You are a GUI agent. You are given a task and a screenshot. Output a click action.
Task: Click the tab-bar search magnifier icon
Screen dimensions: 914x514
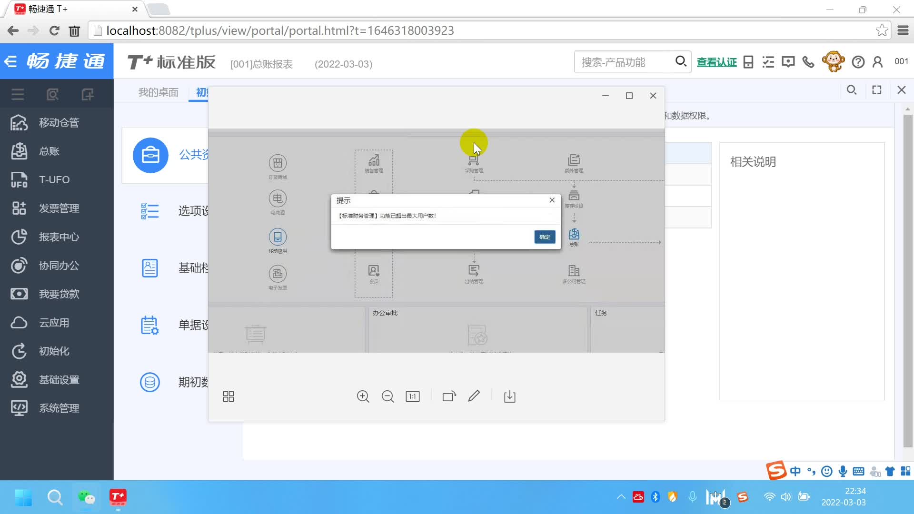pyautogui.click(x=852, y=90)
